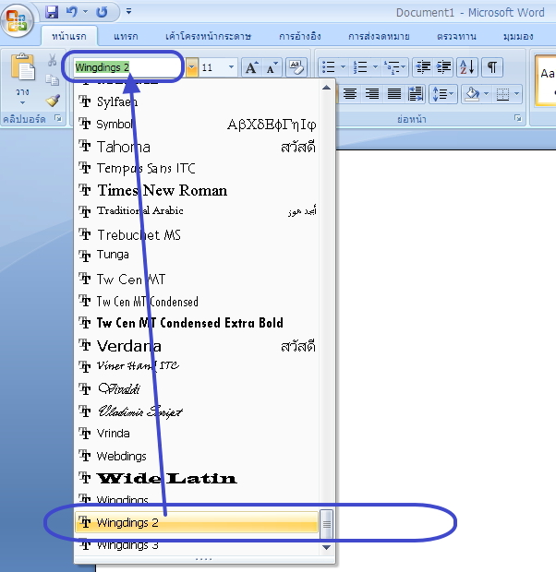Cut selection with scissors icon
The image size is (556, 572).
[53, 60]
